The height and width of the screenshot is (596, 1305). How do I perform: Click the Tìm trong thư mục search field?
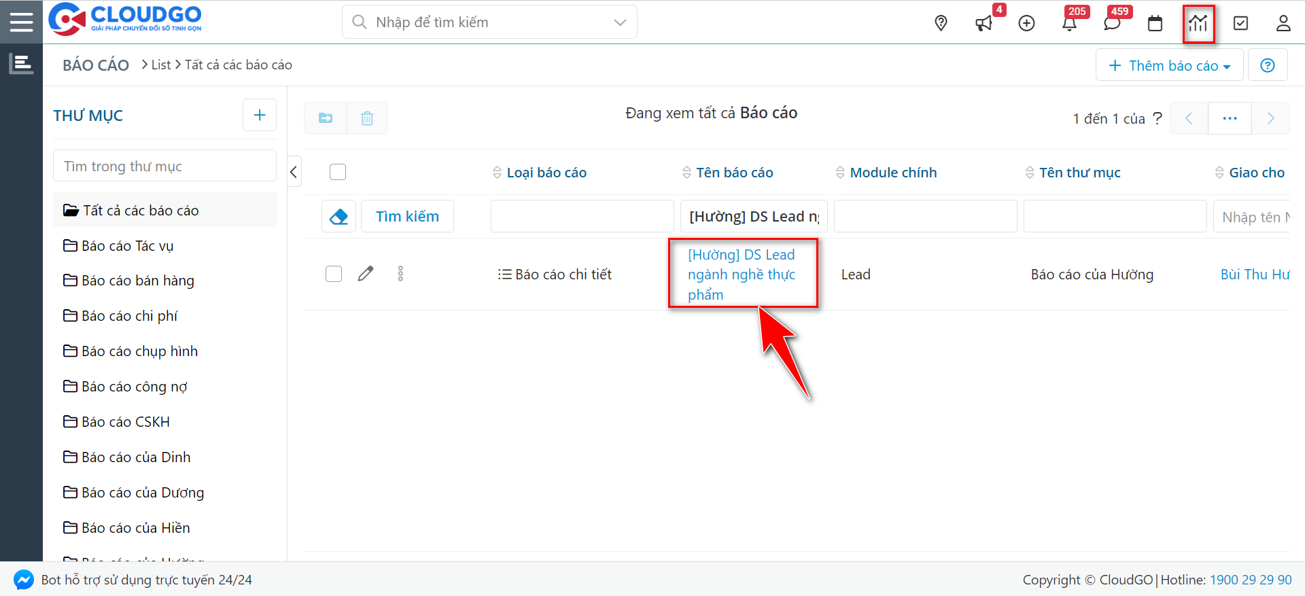point(164,166)
